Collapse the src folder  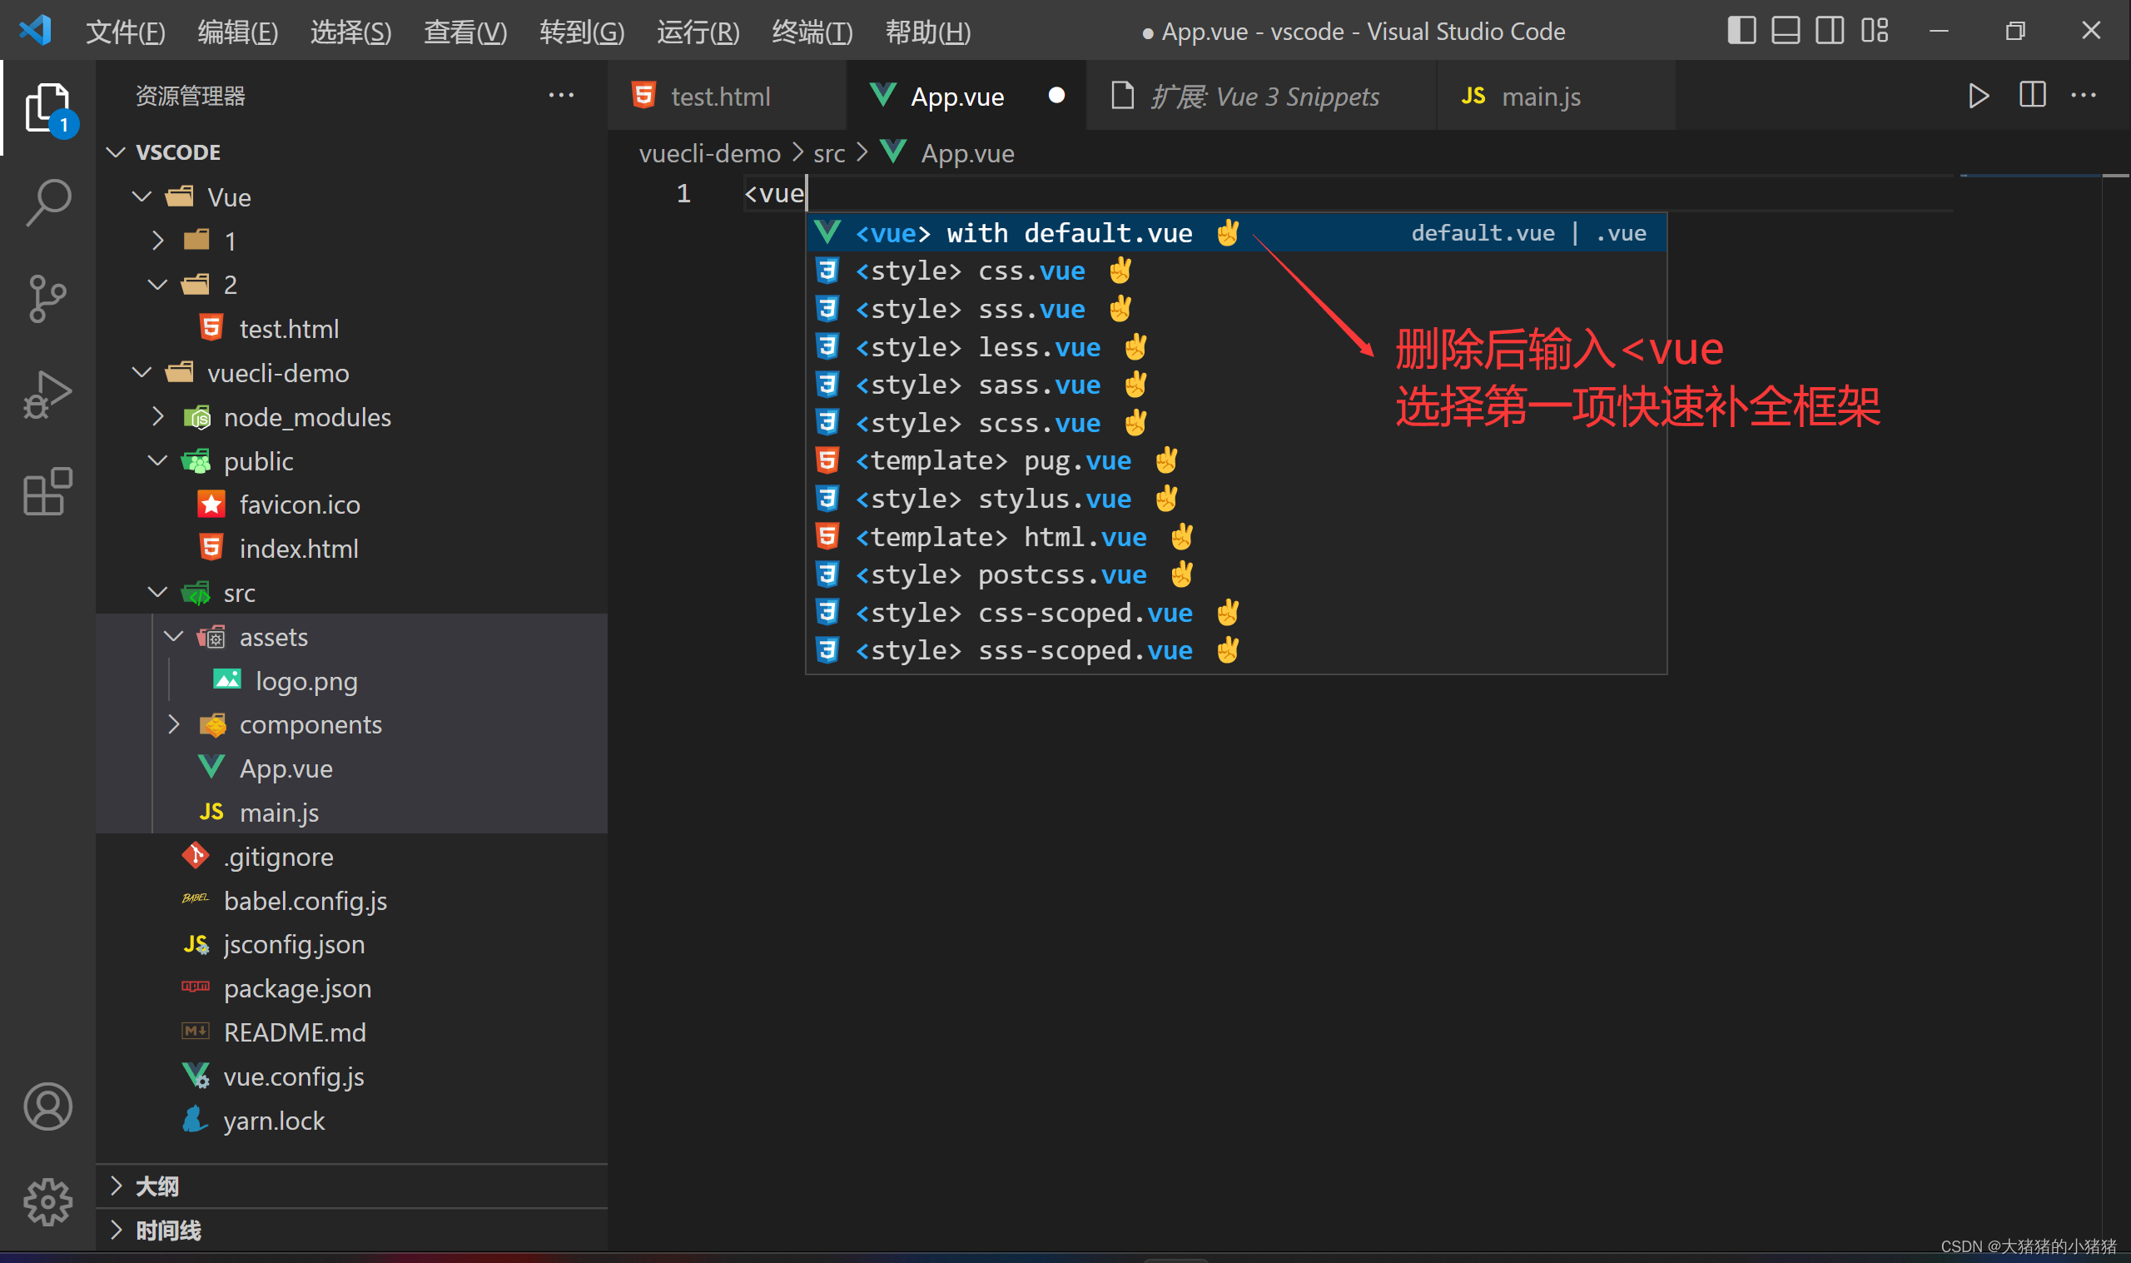[x=158, y=592]
